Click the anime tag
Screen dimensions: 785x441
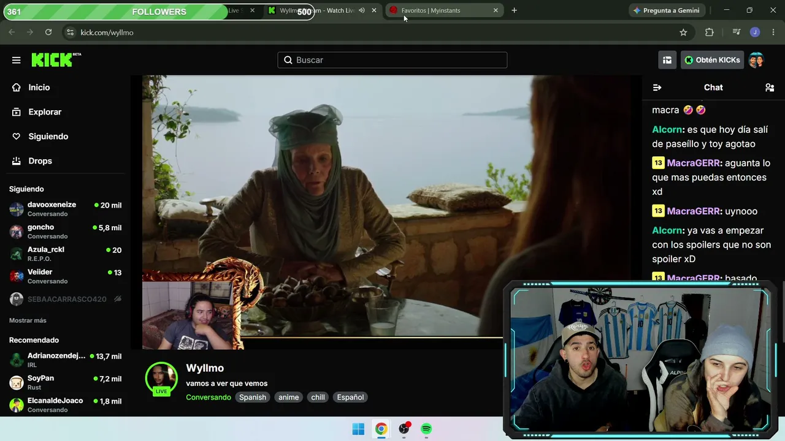pyautogui.click(x=289, y=398)
